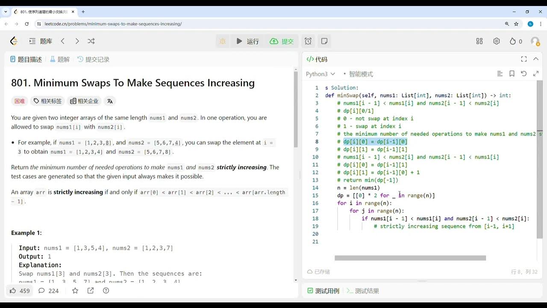Go back in browser
Image resolution: width=547 pixels, height=308 pixels.
click(x=6, y=24)
